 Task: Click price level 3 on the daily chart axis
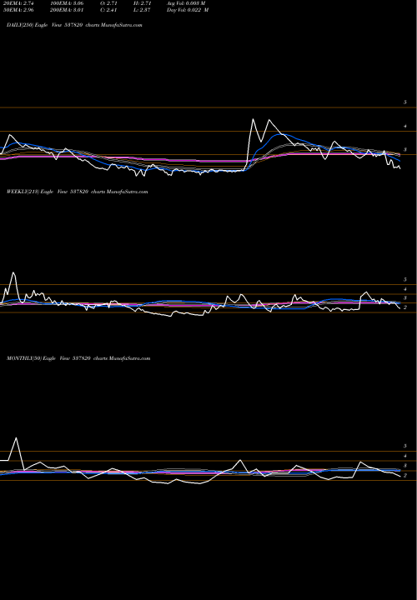[404, 150]
